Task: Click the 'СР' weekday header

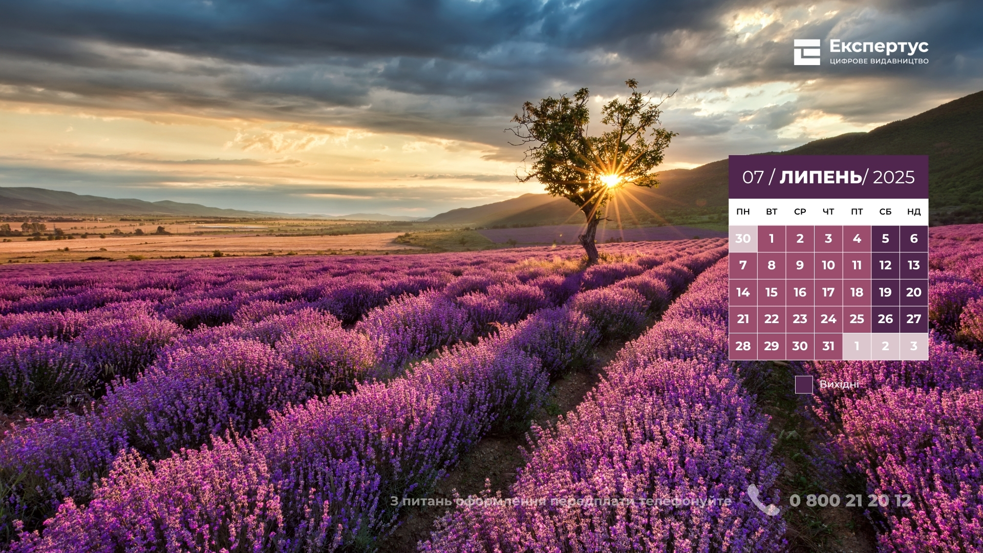Action: (800, 211)
